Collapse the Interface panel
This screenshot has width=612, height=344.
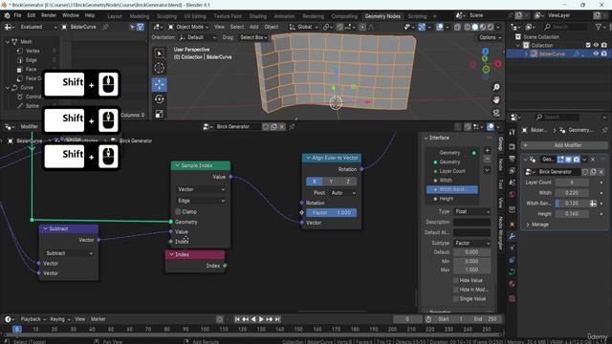click(x=426, y=138)
